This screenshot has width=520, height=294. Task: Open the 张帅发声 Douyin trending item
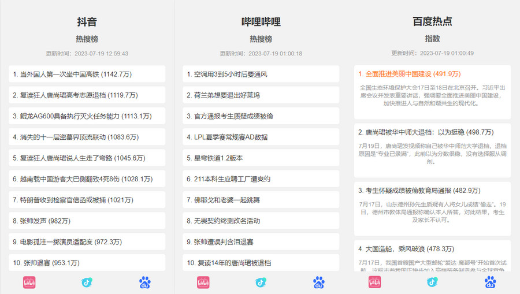[x=43, y=221]
